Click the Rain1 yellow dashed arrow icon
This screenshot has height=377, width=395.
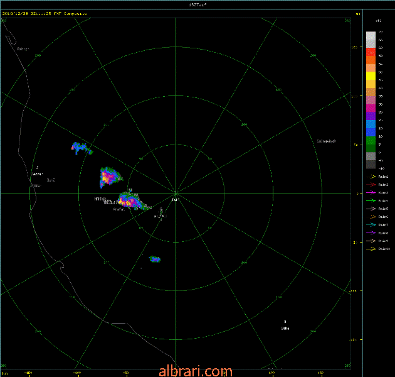click(x=371, y=177)
